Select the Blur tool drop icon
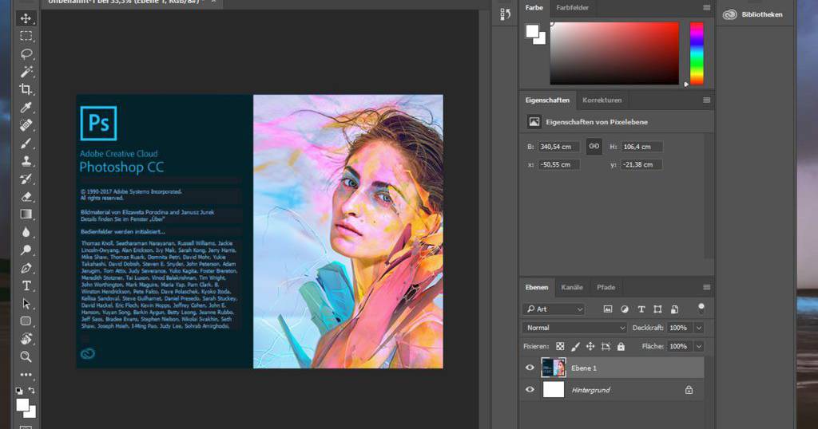 [x=26, y=232]
